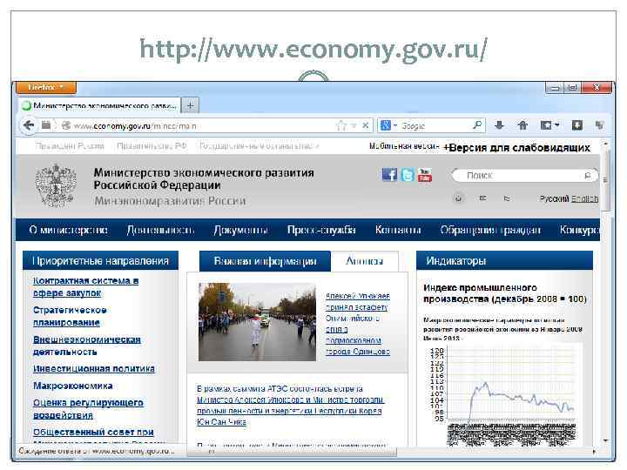Open Общественный совет при link
The image size is (627, 470).
click(93, 432)
